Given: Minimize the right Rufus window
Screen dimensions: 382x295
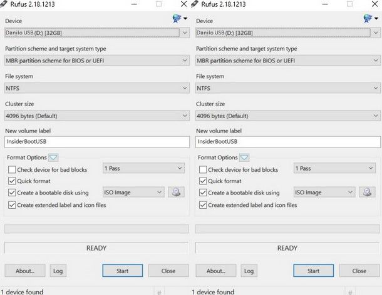Looking at the screenshot, I should pos(325,4).
